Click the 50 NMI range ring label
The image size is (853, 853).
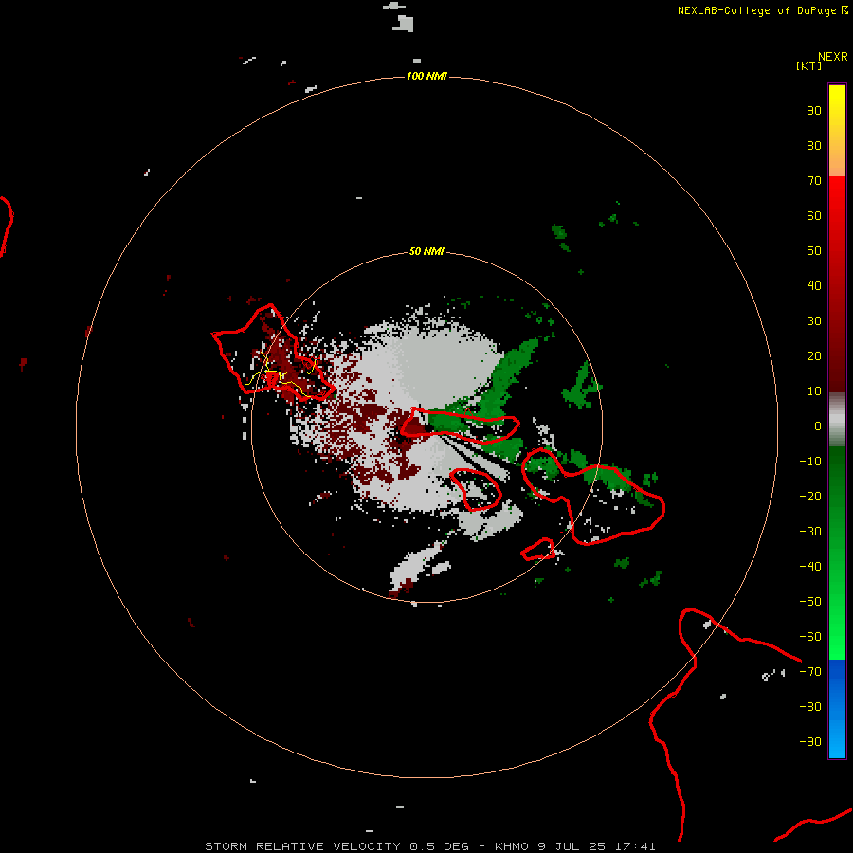point(426,251)
